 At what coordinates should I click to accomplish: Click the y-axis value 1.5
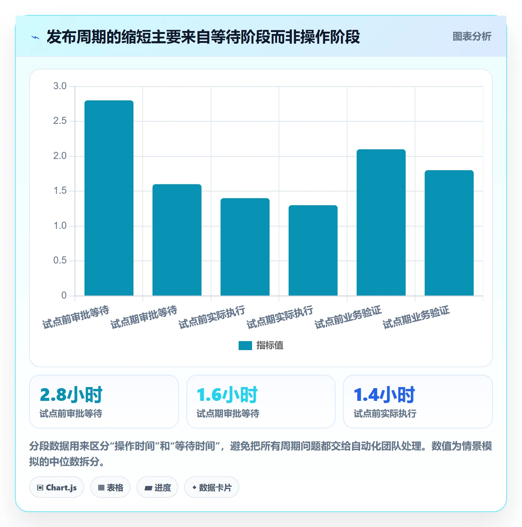[x=60, y=191]
